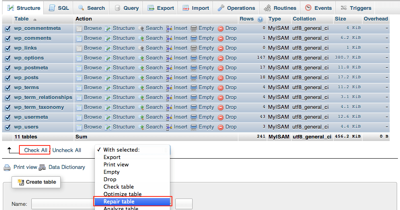The image size is (400, 210).
Task: Uncheck the wp_comments checkbox
Action: pos(8,39)
